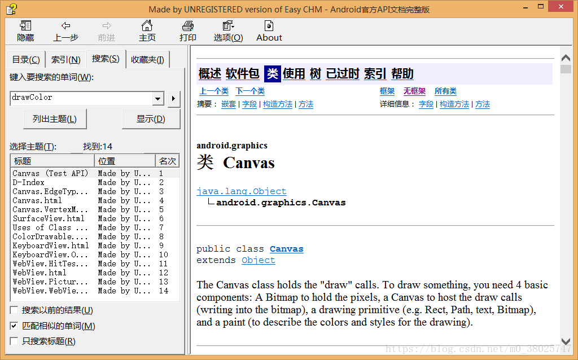The height and width of the screenshot is (360, 578).
Task: Enable 只搜索标题(R) checkbox
Action: (x=14, y=341)
